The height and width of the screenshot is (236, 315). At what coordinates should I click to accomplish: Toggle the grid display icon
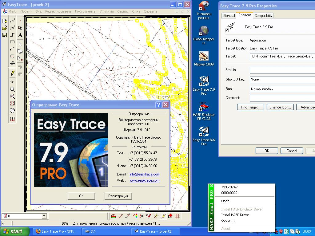click(177, 216)
